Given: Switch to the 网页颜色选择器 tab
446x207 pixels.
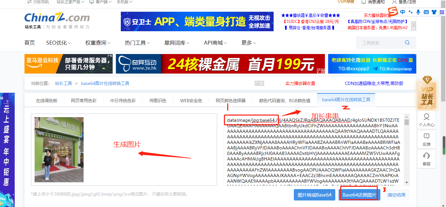Looking at the screenshot, I should click(x=231, y=101).
